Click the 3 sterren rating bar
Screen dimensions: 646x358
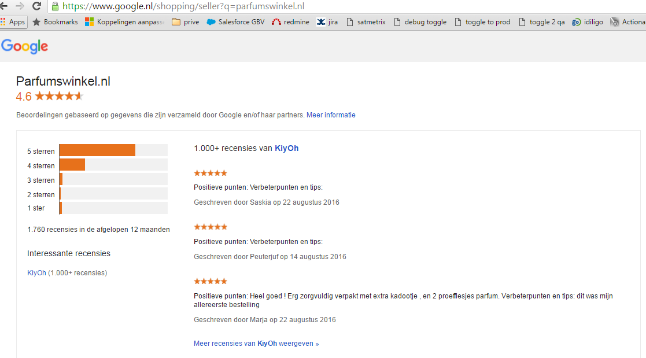click(x=113, y=179)
